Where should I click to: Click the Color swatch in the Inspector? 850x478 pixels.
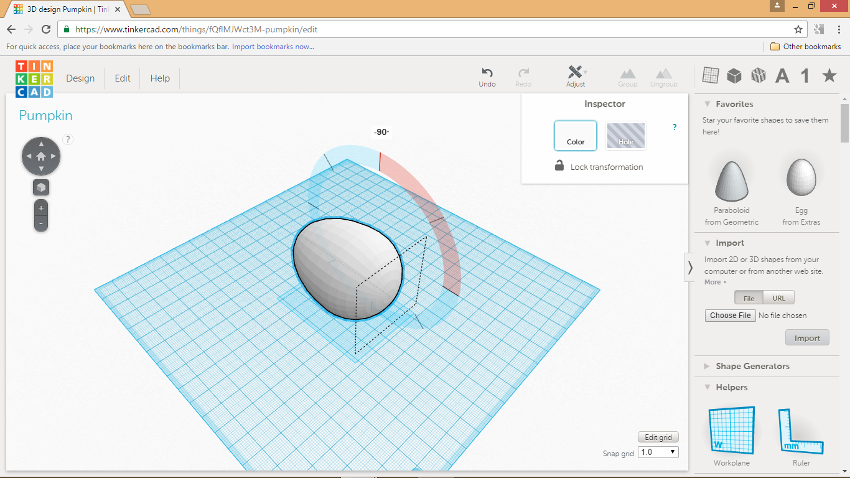[x=575, y=135]
